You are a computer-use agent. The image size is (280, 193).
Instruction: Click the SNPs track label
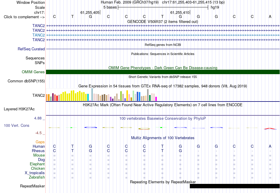point(40,63)
